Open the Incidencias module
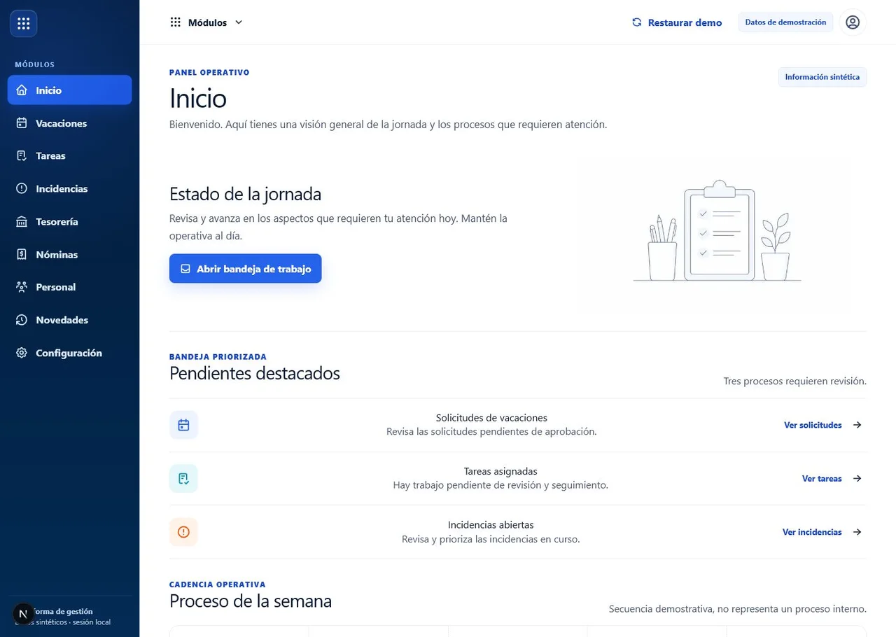 pos(69,188)
